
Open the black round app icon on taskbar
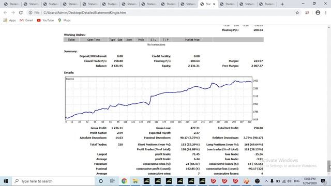point(257,181)
